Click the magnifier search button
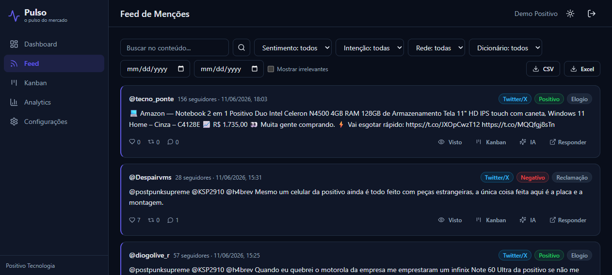Screen dimensions: 612x275 [242, 47]
